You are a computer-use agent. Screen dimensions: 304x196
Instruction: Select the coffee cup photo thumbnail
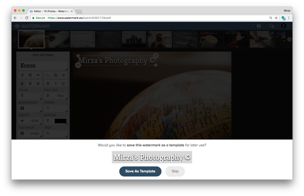click(x=210, y=39)
